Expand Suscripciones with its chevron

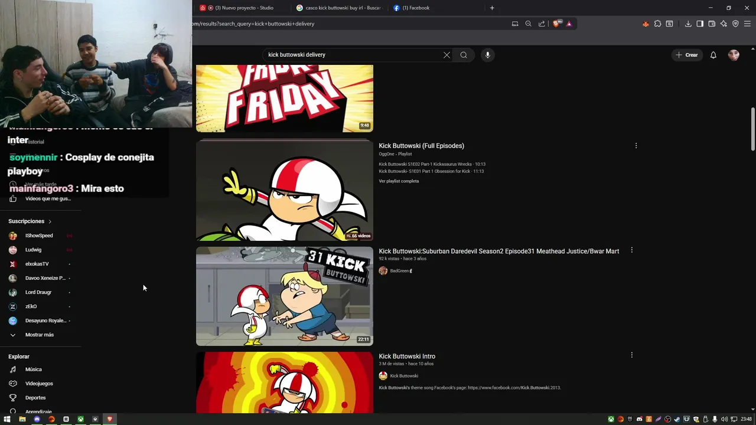point(50,221)
